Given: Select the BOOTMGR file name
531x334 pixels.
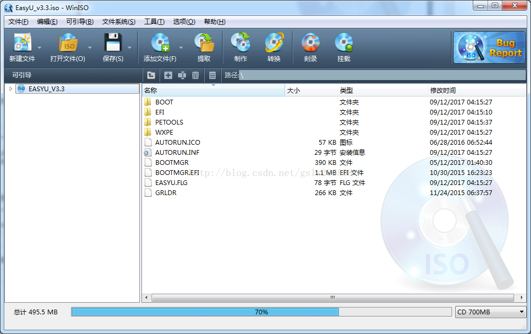Looking at the screenshot, I should (x=172, y=163).
